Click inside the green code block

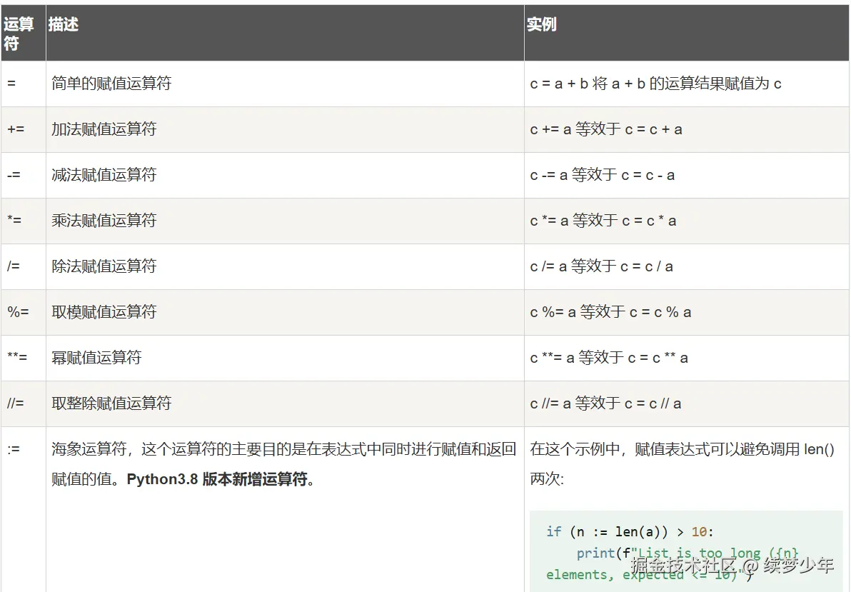[685, 553]
